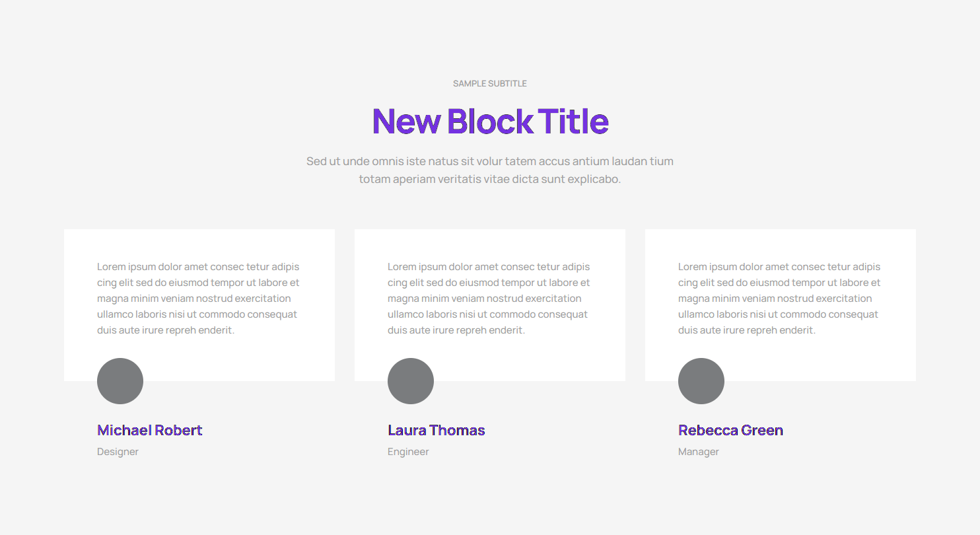This screenshot has height=535, width=980.
Task: Click the Engineer job title
Action: point(408,452)
